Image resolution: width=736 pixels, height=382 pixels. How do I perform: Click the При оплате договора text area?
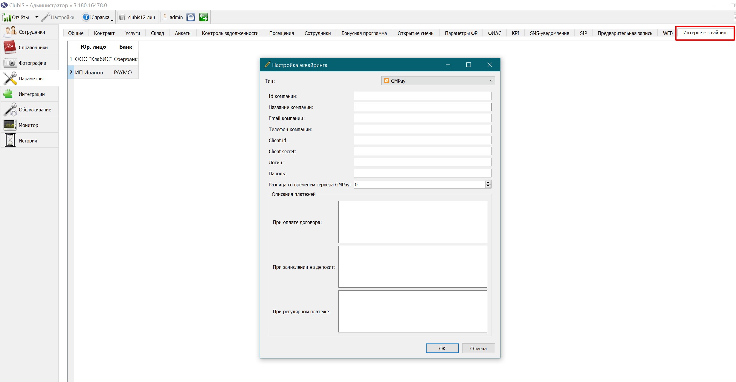413,222
